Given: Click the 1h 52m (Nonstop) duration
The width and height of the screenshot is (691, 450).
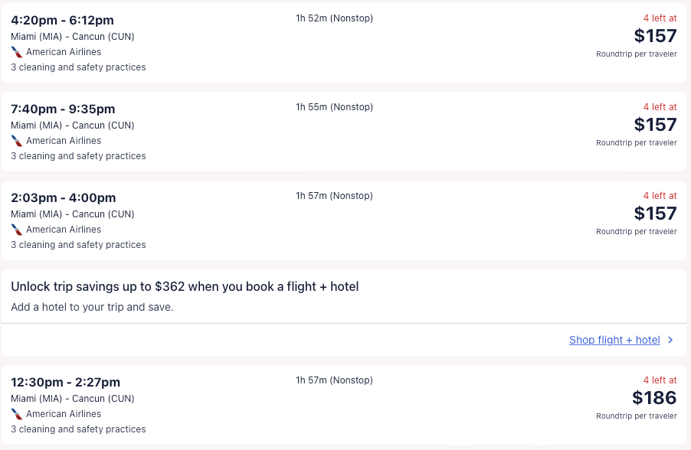Looking at the screenshot, I should click(x=334, y=18).
